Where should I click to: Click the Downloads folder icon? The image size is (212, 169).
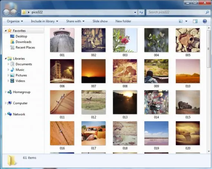tap(12, 42)
